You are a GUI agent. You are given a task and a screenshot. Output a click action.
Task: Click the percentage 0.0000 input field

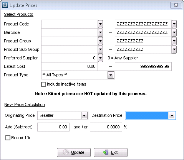click(x=106, y=127)
